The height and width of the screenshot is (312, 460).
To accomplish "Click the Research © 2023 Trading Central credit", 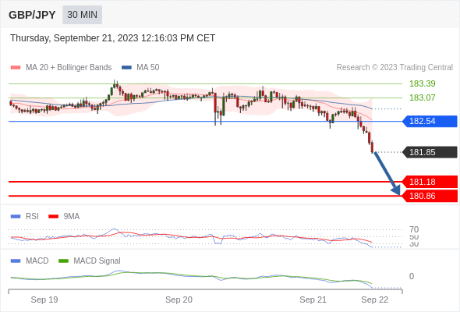I will point(395,68).
